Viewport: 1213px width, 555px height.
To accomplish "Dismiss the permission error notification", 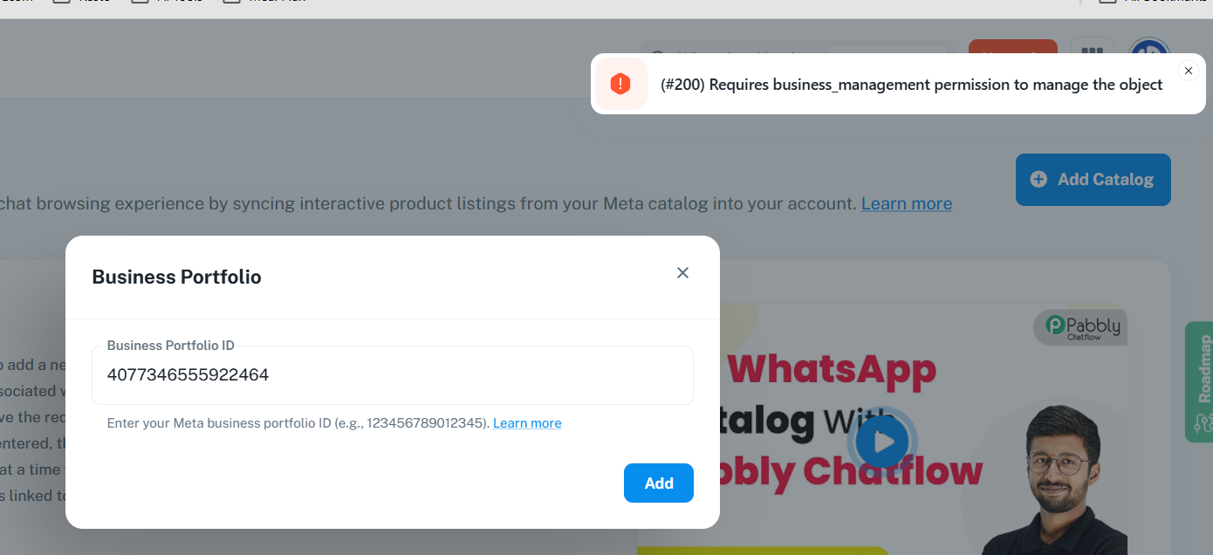I will coord(1188,71).
